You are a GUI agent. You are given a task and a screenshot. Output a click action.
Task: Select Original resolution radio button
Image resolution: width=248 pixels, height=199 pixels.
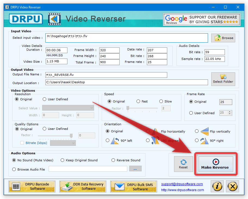[x=17, y=99]
